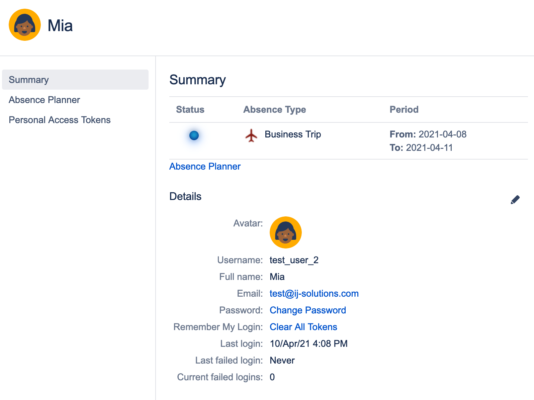Screen dimensions: 534x400
Task: Click the From date 2021-04-08
Action: (x=442, y=134)
